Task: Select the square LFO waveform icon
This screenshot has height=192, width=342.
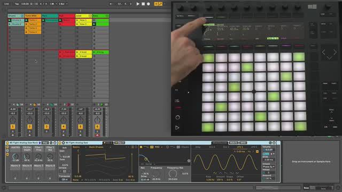Action: pos(231,173)
